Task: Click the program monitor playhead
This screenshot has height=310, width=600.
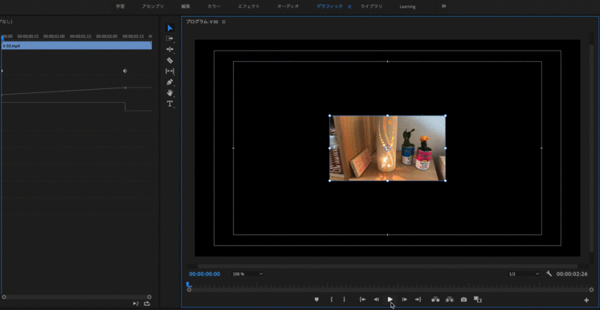Action: coord(188,284)
